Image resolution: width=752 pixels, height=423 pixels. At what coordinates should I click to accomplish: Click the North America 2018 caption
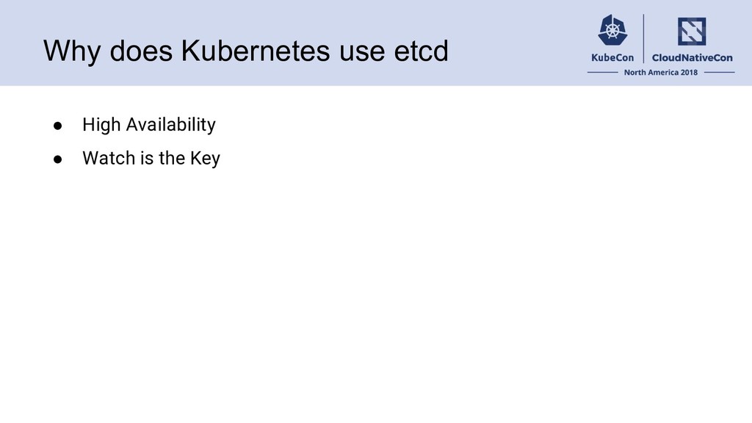(x=660, y=73)
